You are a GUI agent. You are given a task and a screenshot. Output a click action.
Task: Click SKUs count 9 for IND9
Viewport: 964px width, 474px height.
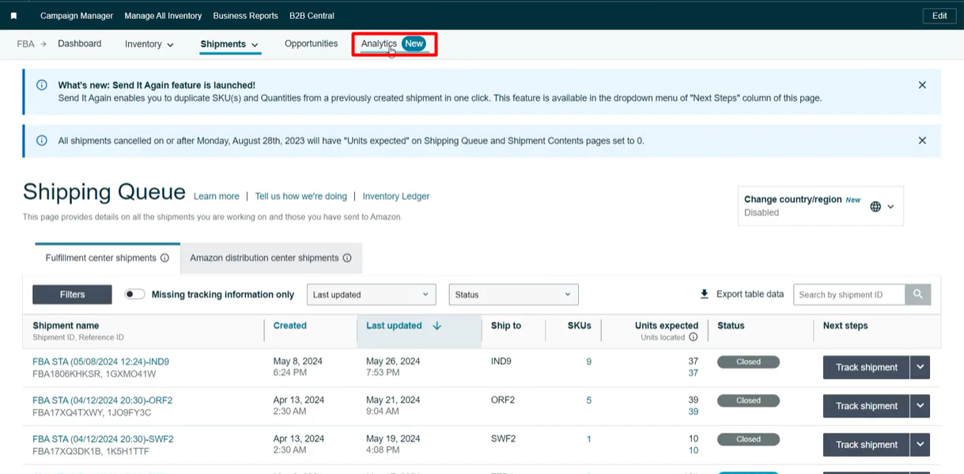coord(588,362)
